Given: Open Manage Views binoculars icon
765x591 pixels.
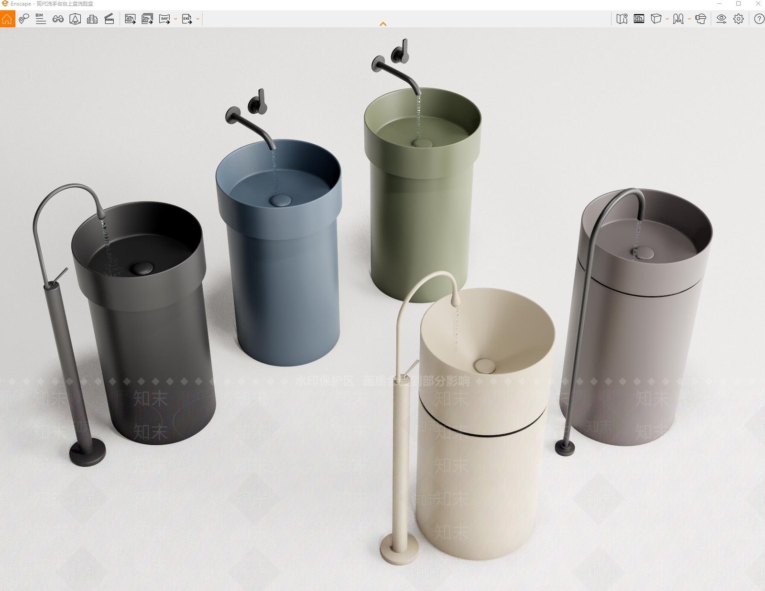Looking at the screenshot, I should (x=58, y=19).
